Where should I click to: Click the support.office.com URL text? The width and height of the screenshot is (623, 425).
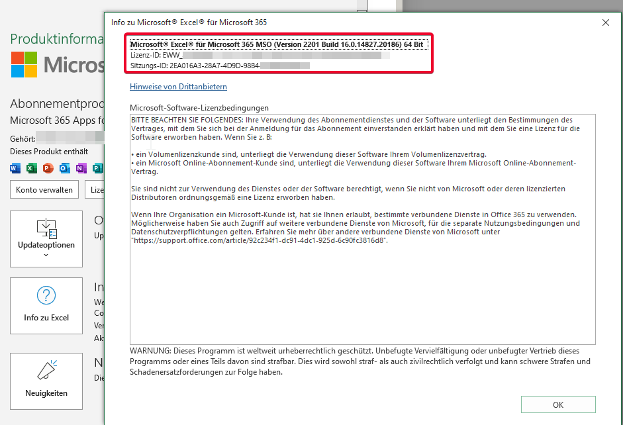click(260, 240)
